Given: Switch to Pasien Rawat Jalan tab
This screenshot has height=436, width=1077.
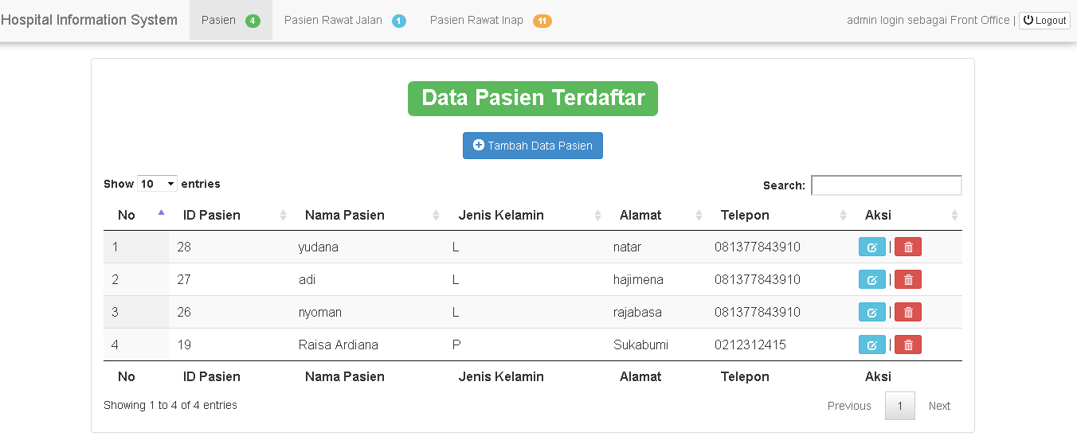Looking at the screenshot, I should tap(345, 20).
